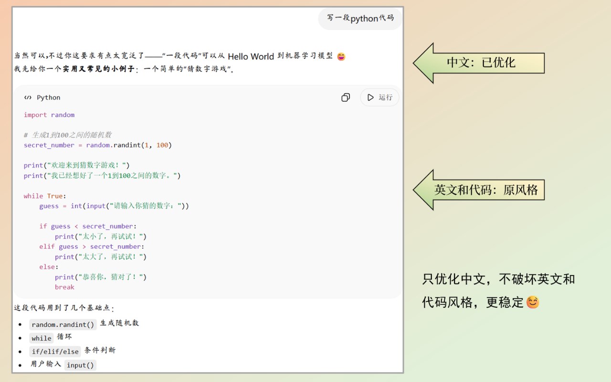The image size is (611, 382).
Task: Click the guess = int(input line
Action: pyautogui.click(x=114, y=206)
